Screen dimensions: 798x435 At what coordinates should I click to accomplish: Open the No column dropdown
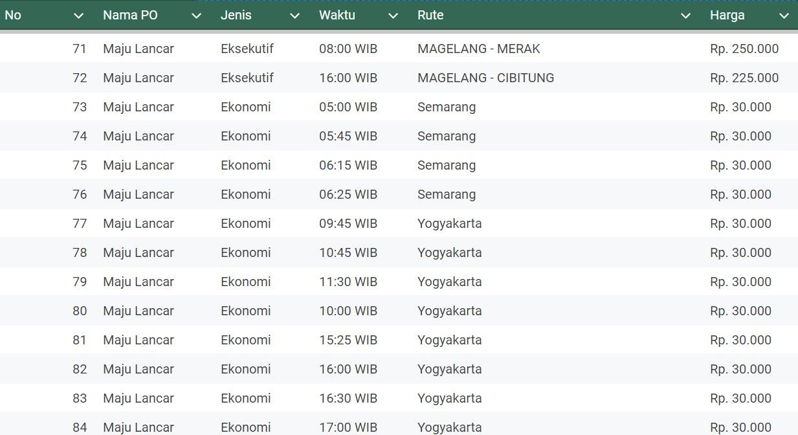pos(79,15)
